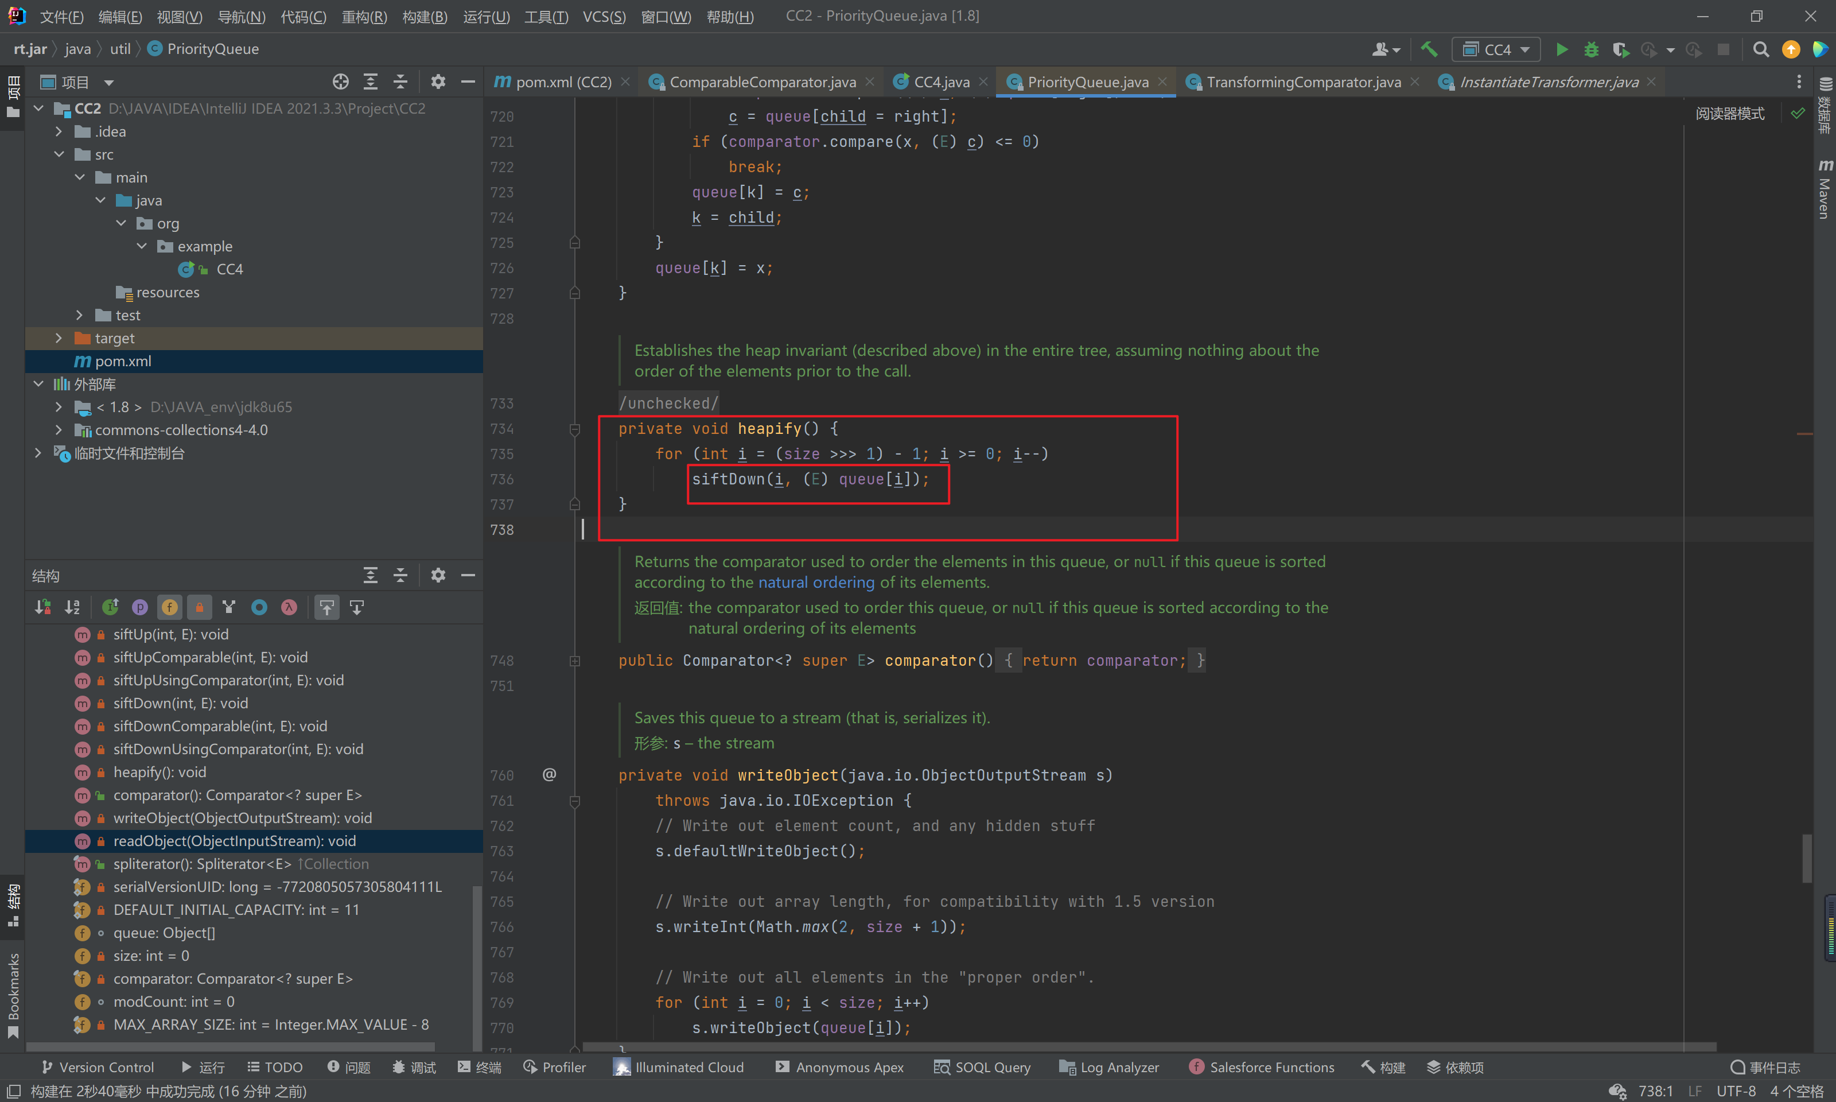
Task: Select siftDown(int, E) in Structure list
Action: point(180,703)
